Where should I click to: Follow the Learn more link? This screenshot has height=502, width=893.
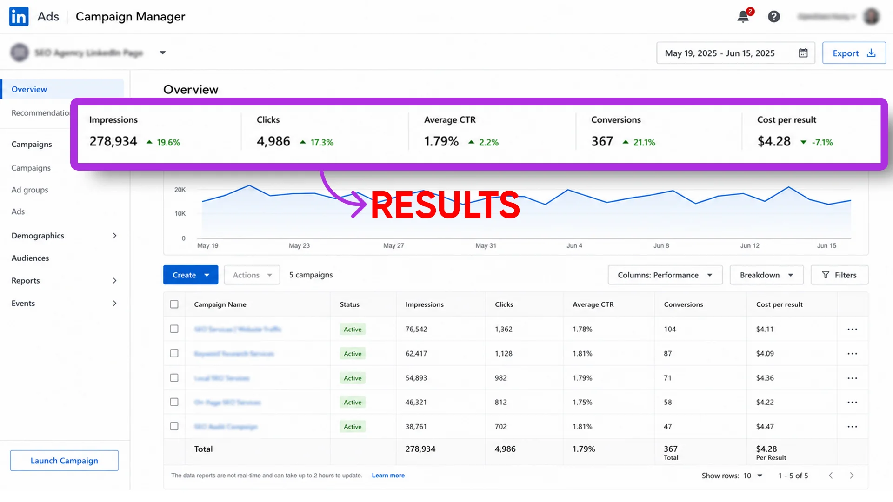pyautogui.click(x=388, y=476)
